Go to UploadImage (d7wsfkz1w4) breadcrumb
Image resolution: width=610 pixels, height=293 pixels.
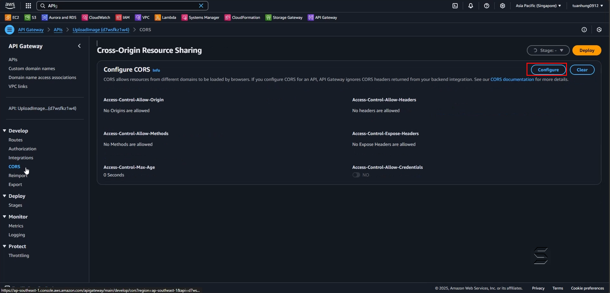[x=101, y=30]
